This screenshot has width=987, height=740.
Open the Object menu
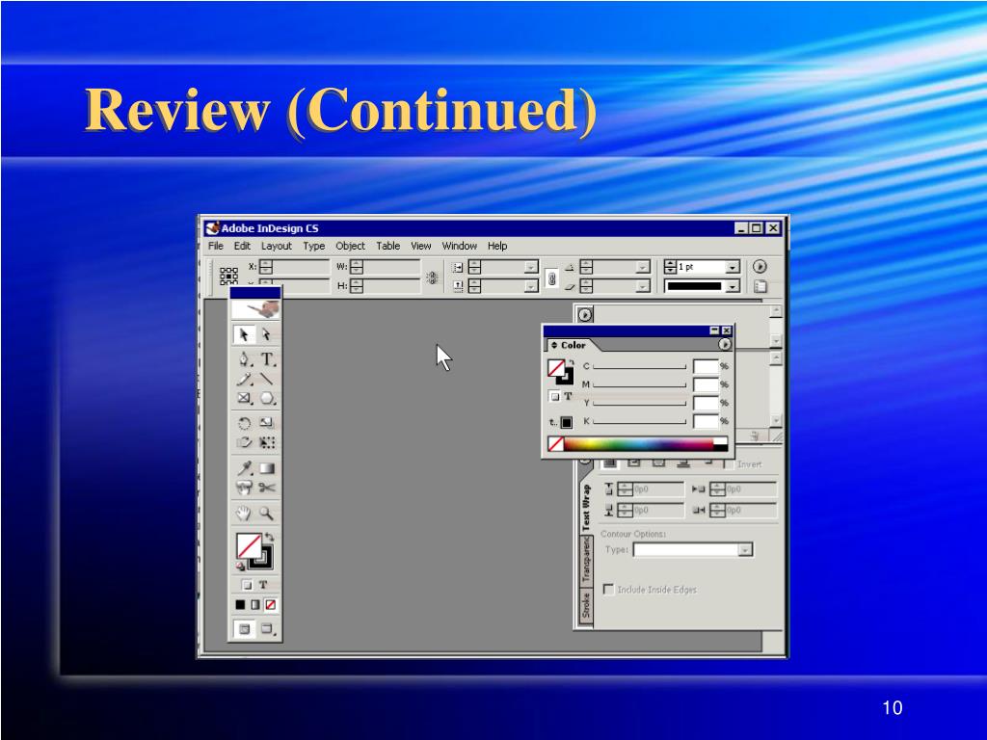pyautogui.click(x=350, y=246)
